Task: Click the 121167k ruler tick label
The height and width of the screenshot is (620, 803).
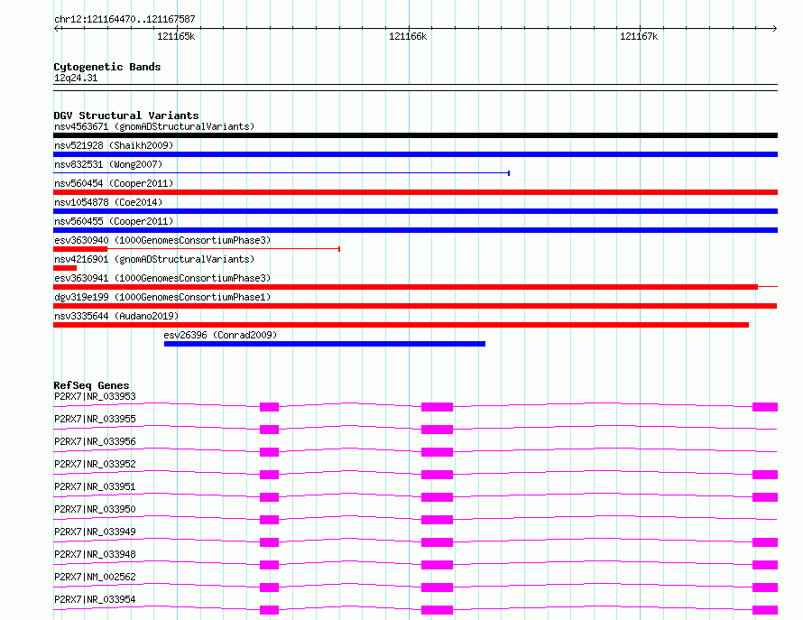Action: click(639, 36)
